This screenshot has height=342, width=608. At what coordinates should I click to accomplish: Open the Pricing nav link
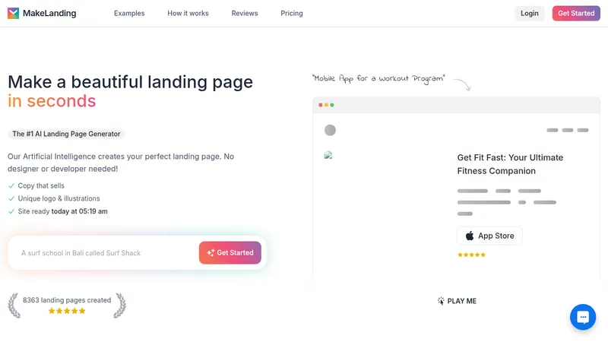click(292, 13)
